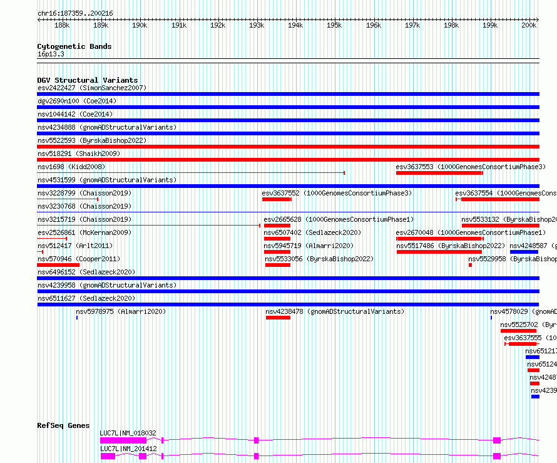Select esv3637553 (1000GenomesConsortiumPhase3) red bar
The height and width of the screenshot is (463, 557).
(x=439, y=173)
